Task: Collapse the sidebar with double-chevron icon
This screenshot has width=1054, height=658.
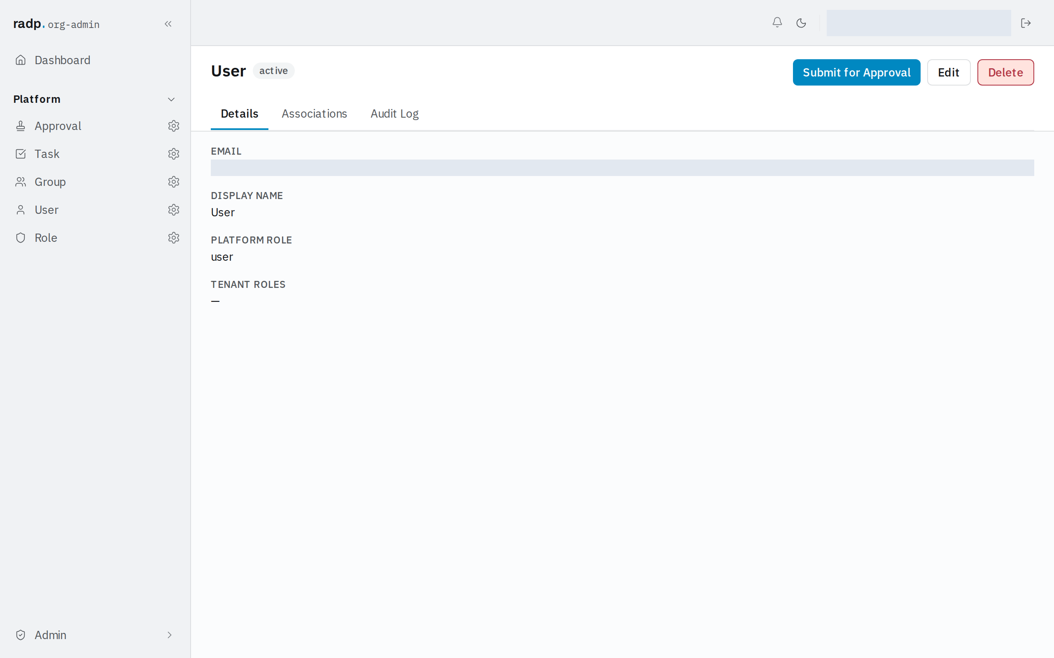Action: [168, 24]
